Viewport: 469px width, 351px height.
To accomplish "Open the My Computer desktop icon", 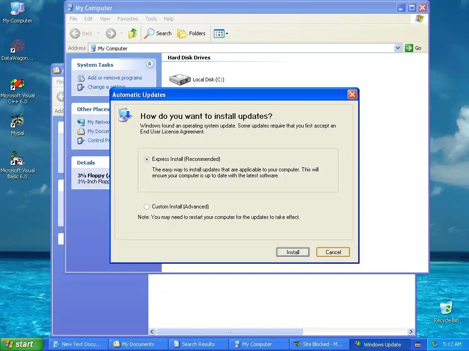I will coord(17,12).
